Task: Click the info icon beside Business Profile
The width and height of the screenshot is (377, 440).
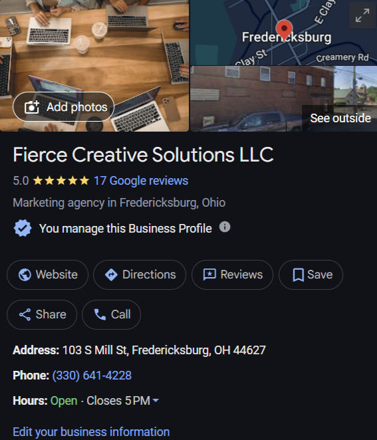Action: tap(225, 227)
